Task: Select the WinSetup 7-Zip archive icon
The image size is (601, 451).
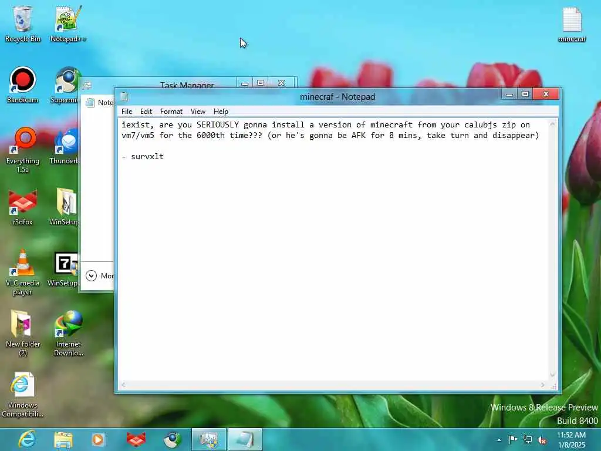Action: pos(63,268)
